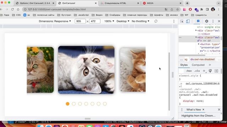
Task: Open the Chrome three-dot menu
Action: [219, 10]
